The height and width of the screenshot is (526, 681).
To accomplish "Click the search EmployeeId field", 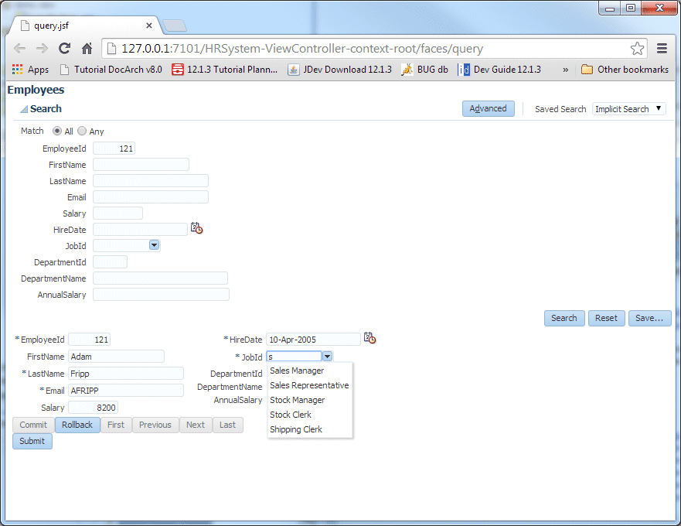I will tap(114, 149).
